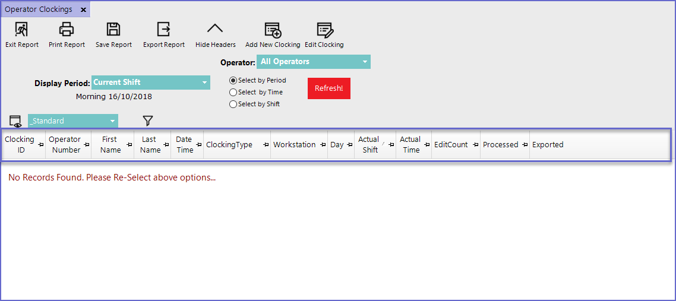Choose the Select by Time radio button

pyautogui.click(x=233, y=93)
